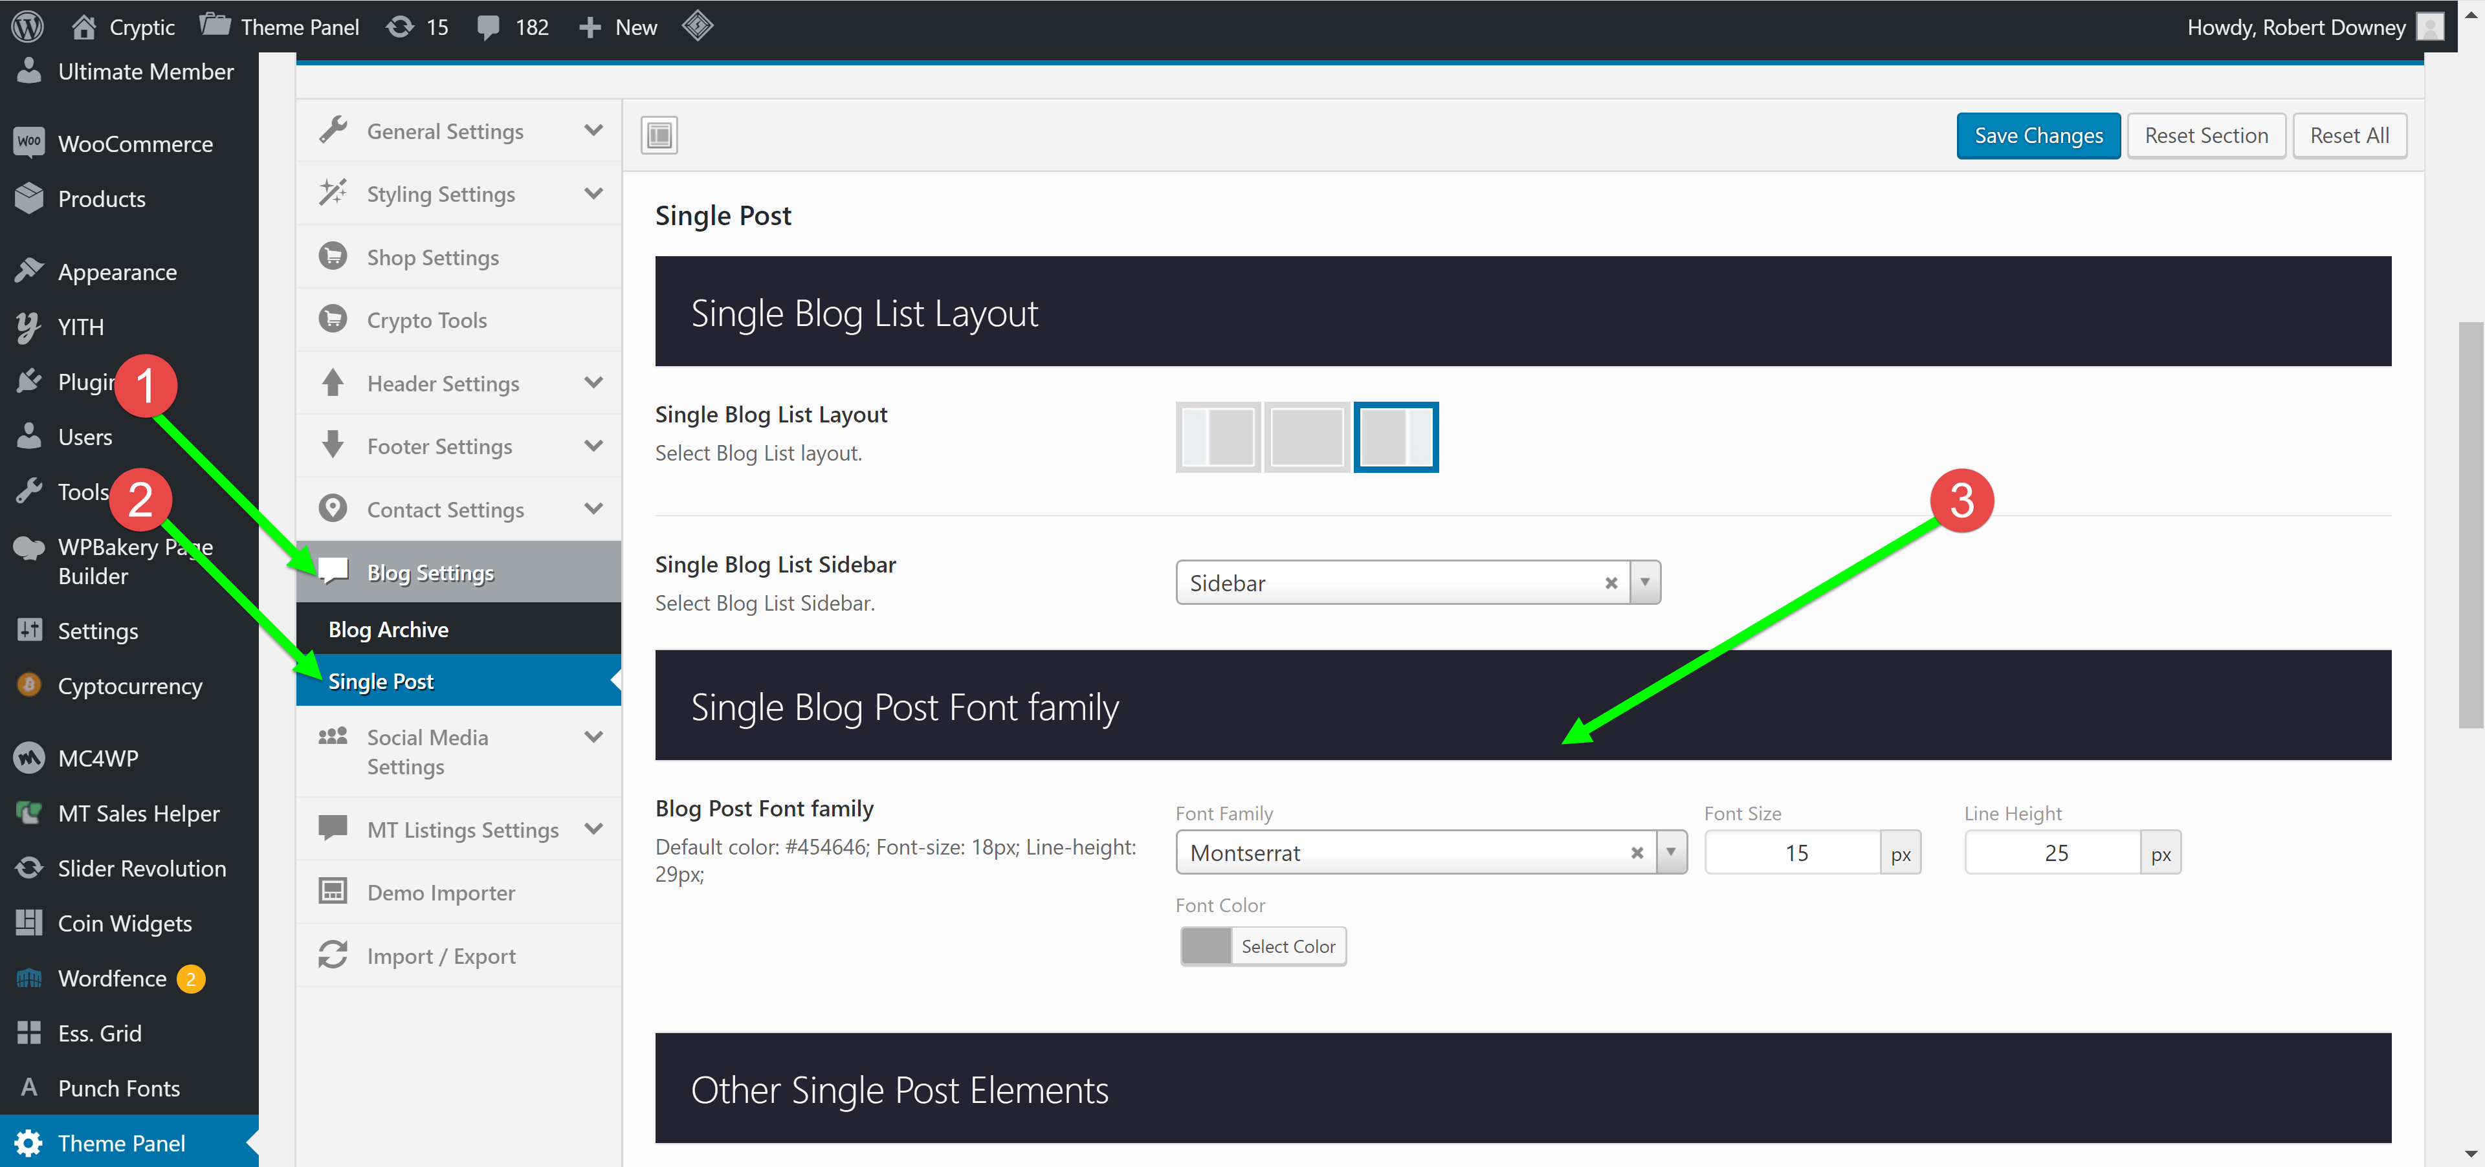The width and height of the screenshot is (2485, 1167).
Task: Click the Shop Settings cart icon
Action: coord(333,257)
